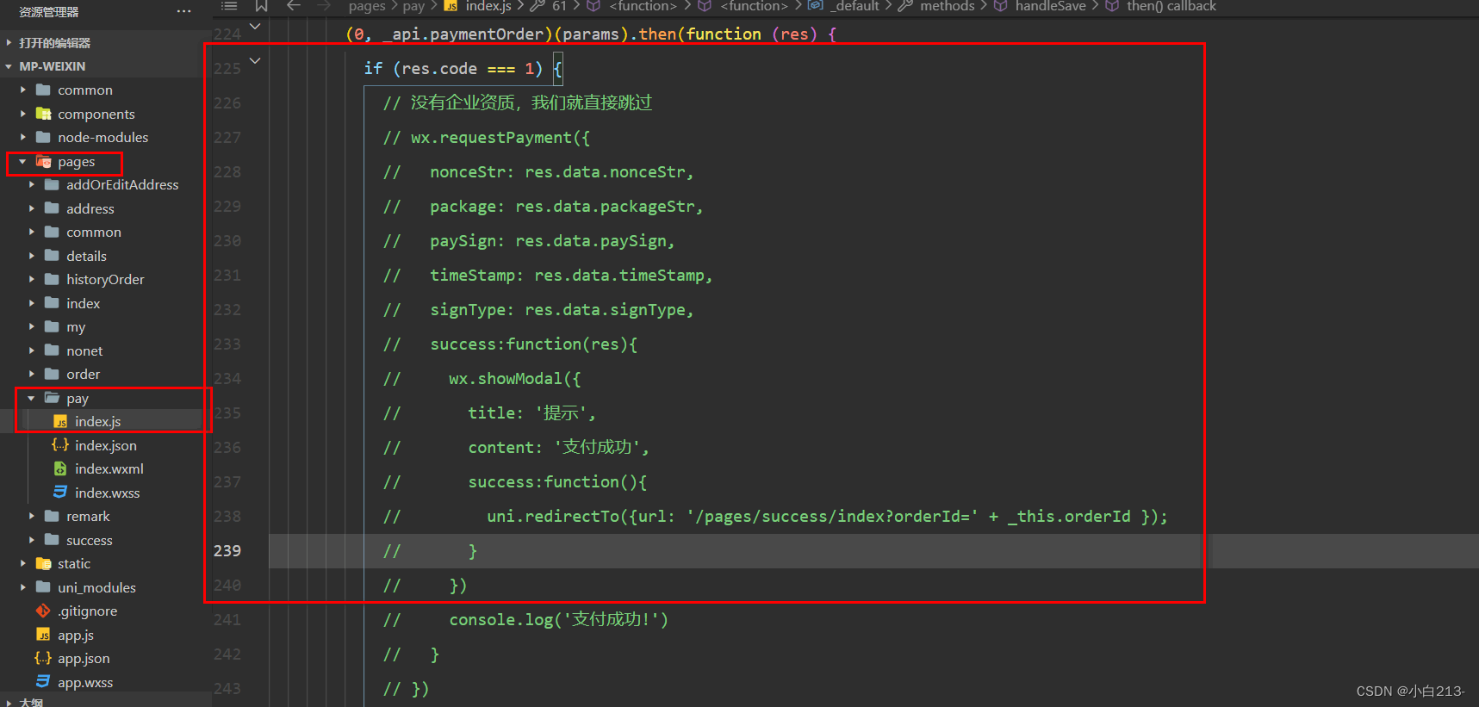This screenshot has height=707, width=1479.
Task: Click the 61 breadcrumb segment
Action: pyautogui.click(x=559, y=6)
